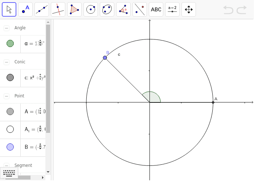Select the A point coordinates entry
The height and width of the screenshot is (181, 254).
pos(33,112)
